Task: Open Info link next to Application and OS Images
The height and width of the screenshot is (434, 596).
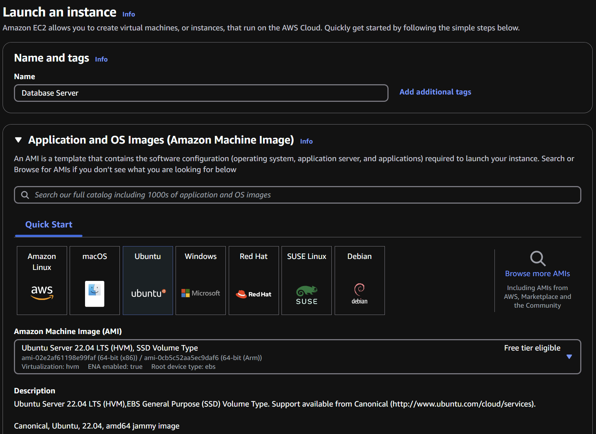Action: 306,141
